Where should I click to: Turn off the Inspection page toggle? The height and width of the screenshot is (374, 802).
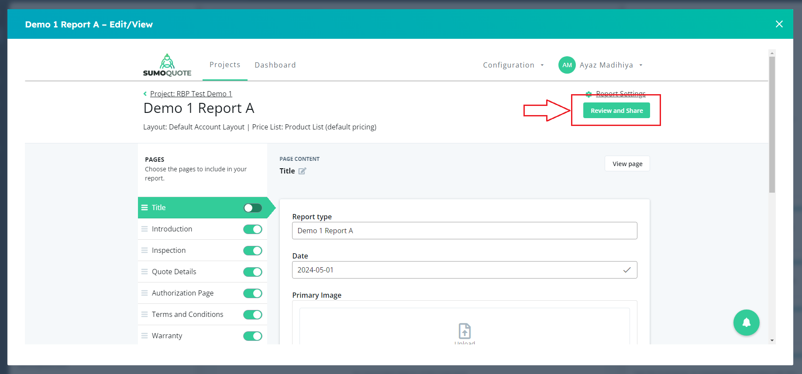point(253,251)
